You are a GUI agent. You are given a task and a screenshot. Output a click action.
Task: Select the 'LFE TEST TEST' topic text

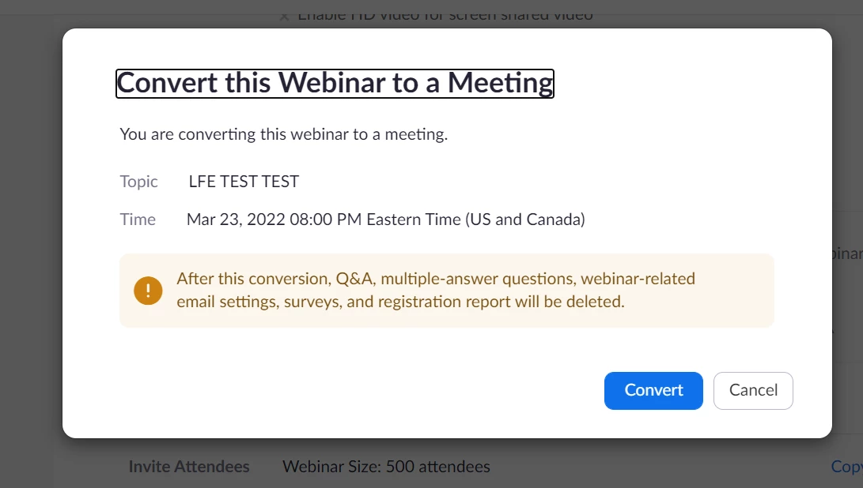click(x=244, y=182)
